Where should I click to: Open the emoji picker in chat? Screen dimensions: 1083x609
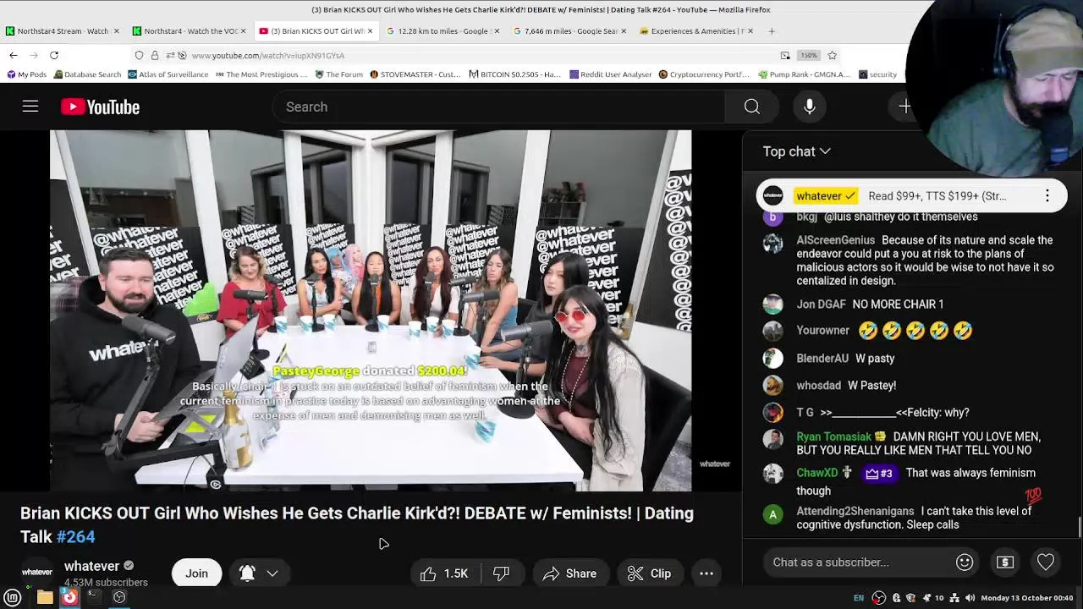965,562
